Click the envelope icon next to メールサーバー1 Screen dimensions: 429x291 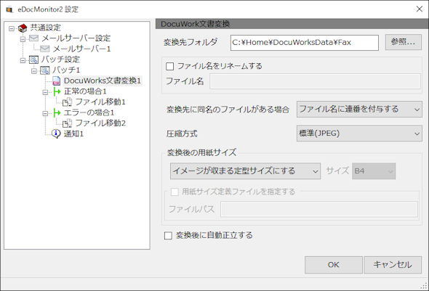[45, 49]
